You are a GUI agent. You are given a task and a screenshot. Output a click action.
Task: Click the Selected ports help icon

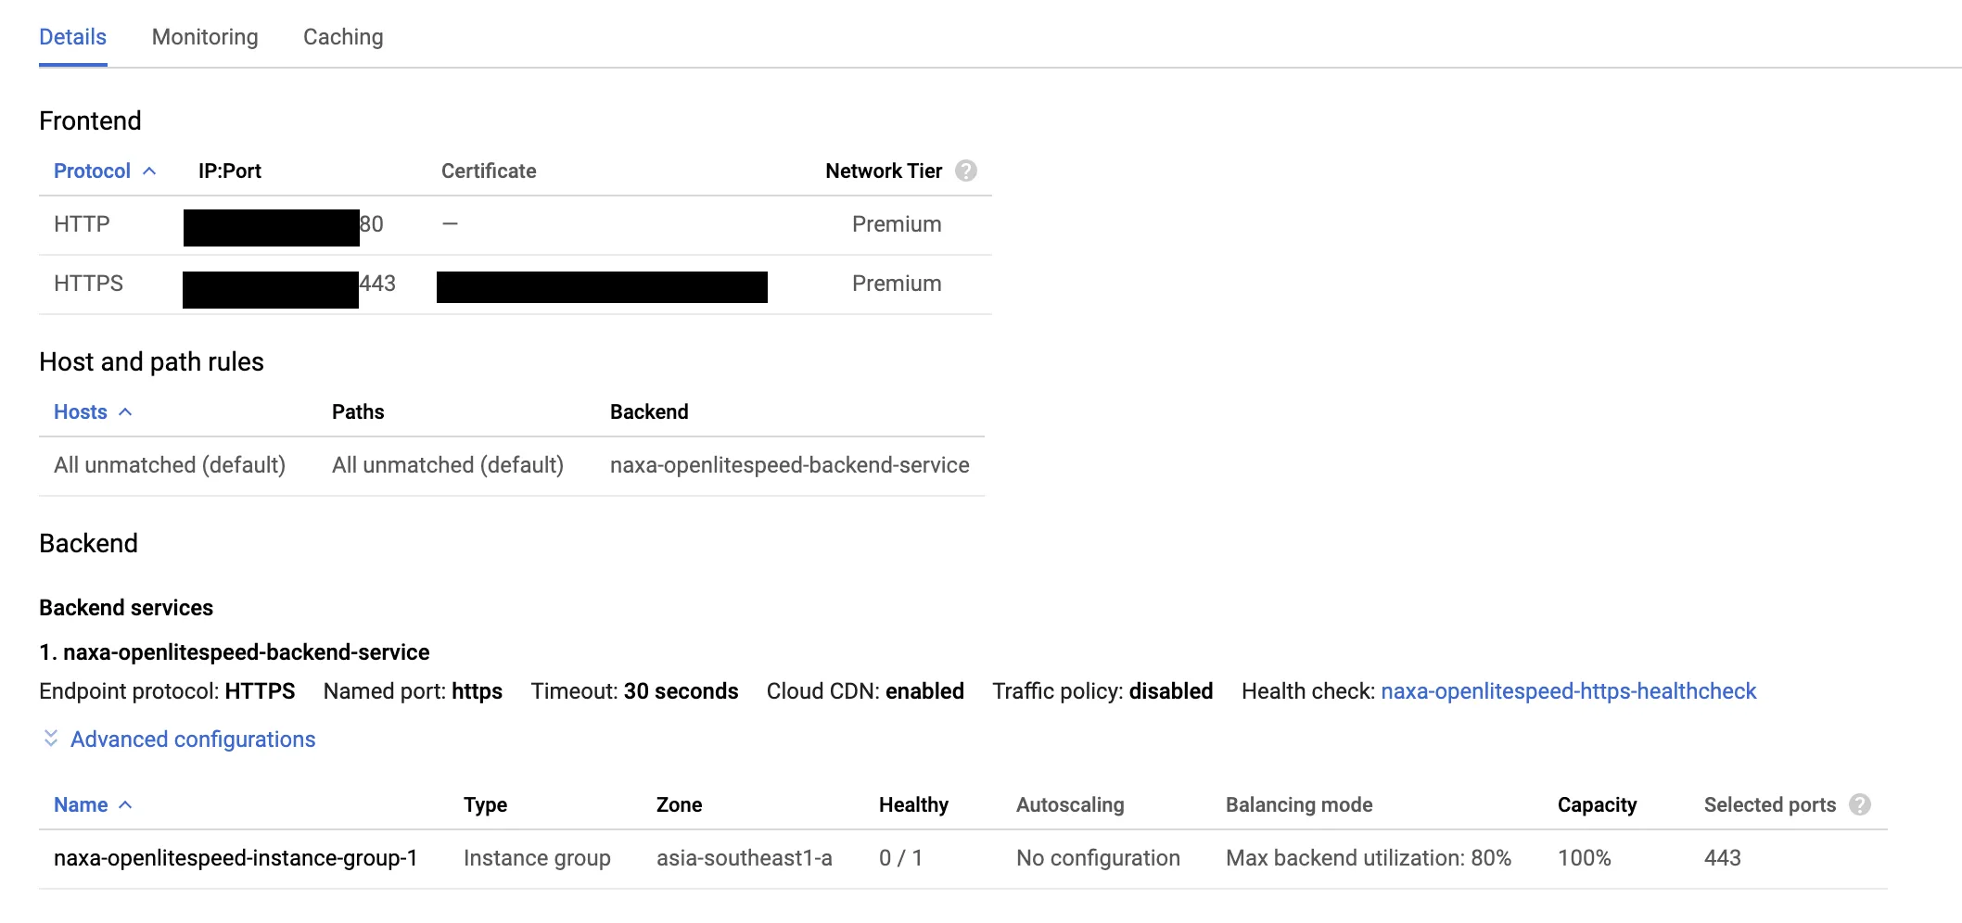(x=1859, y=805)
